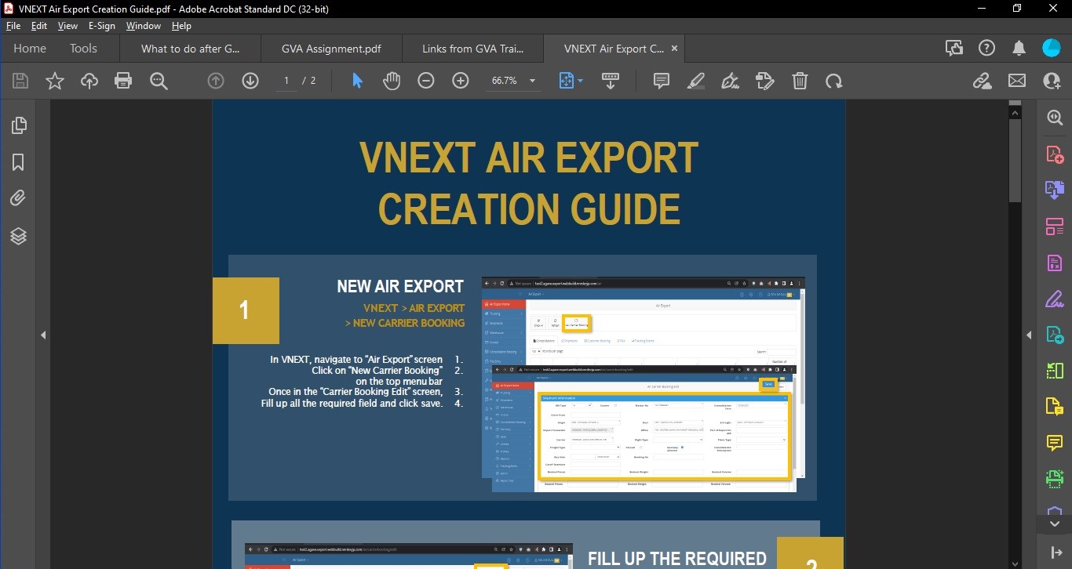The height and width of the screenshot is (569, 1072).
Task: Open the Find text magnifier tool
Action: [159, 81]
